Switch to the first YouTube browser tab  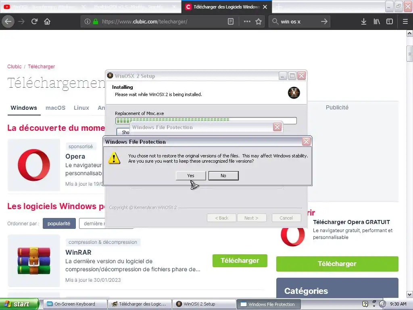click(45, 7)
